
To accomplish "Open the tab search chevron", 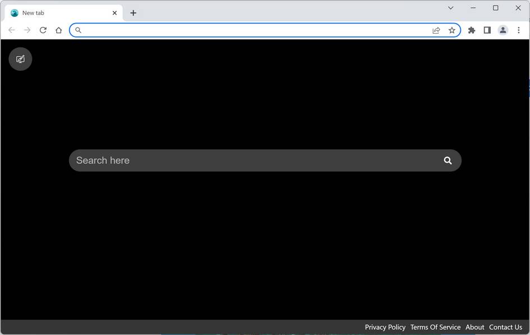I will (450, 8).
